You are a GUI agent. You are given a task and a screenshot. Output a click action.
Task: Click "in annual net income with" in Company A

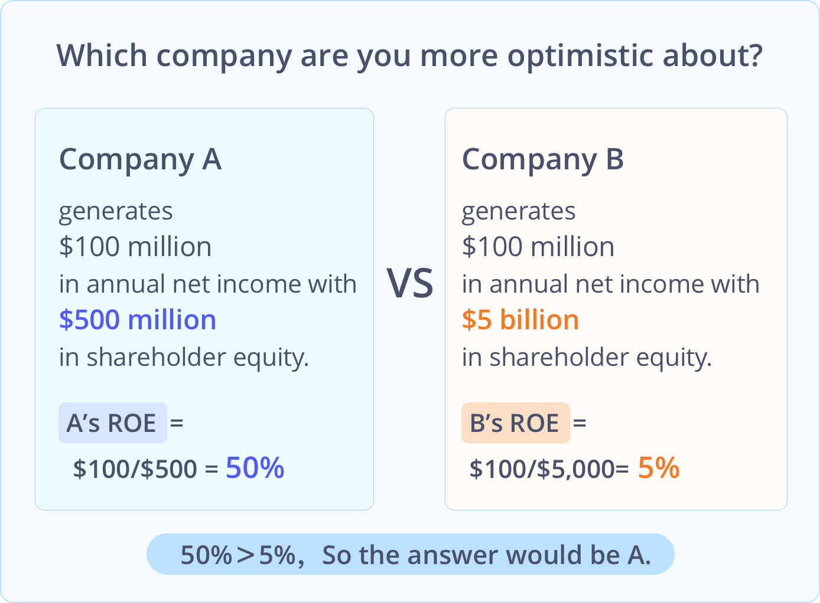point(208,284)
